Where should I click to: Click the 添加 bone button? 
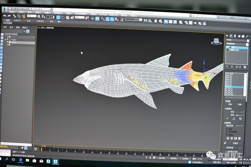pyautogui.click(x=230, y=104)
